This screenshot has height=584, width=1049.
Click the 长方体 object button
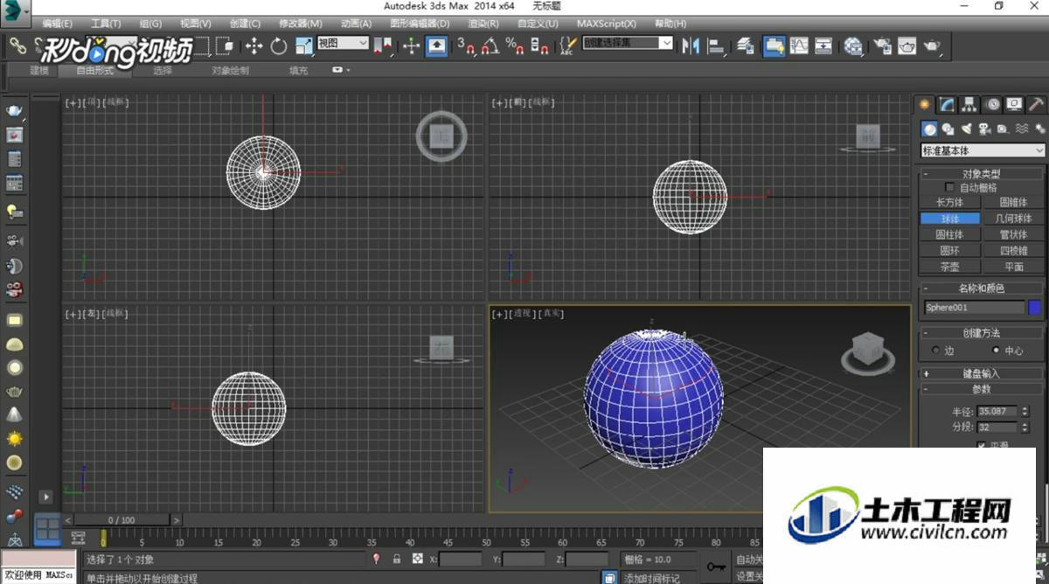(950, 202)
